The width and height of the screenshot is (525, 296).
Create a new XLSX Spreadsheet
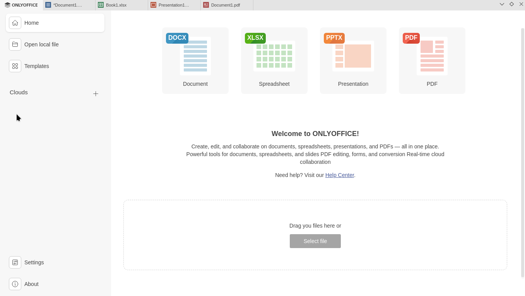point(274,61)
